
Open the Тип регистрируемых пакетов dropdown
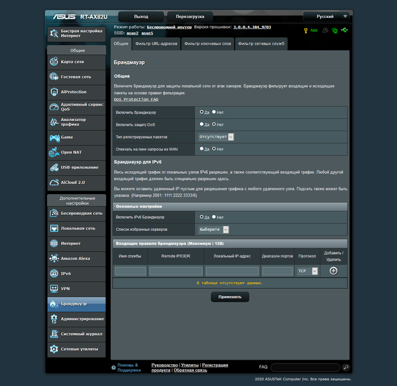[216, 136]
